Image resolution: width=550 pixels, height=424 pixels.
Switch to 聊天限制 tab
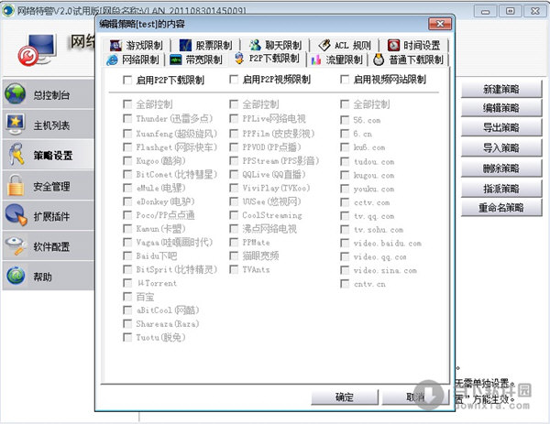click(x=275, y=45)
